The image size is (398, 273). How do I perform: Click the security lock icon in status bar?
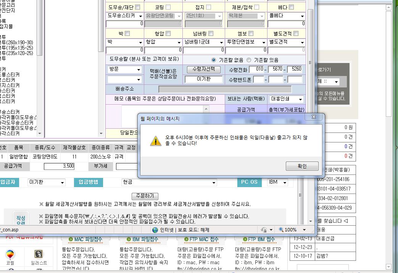[x=263, y=230]
